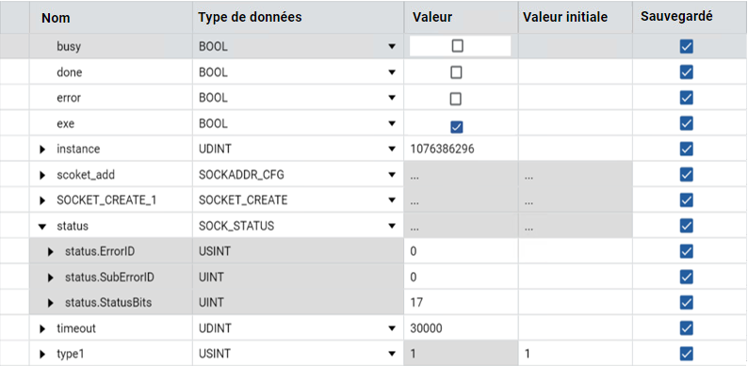Expand status.StatusBits member
Viewport: 748px width, 366px height.
click(51, 303)
